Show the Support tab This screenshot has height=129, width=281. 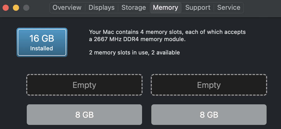point(198,7)
